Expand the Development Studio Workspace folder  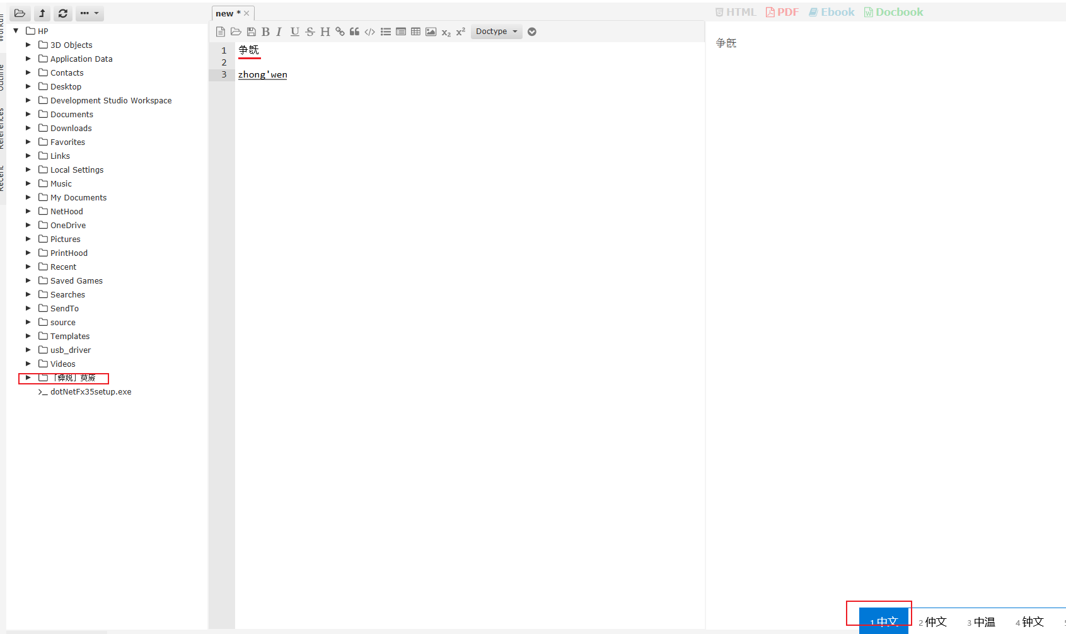click(x=28, y=100)
